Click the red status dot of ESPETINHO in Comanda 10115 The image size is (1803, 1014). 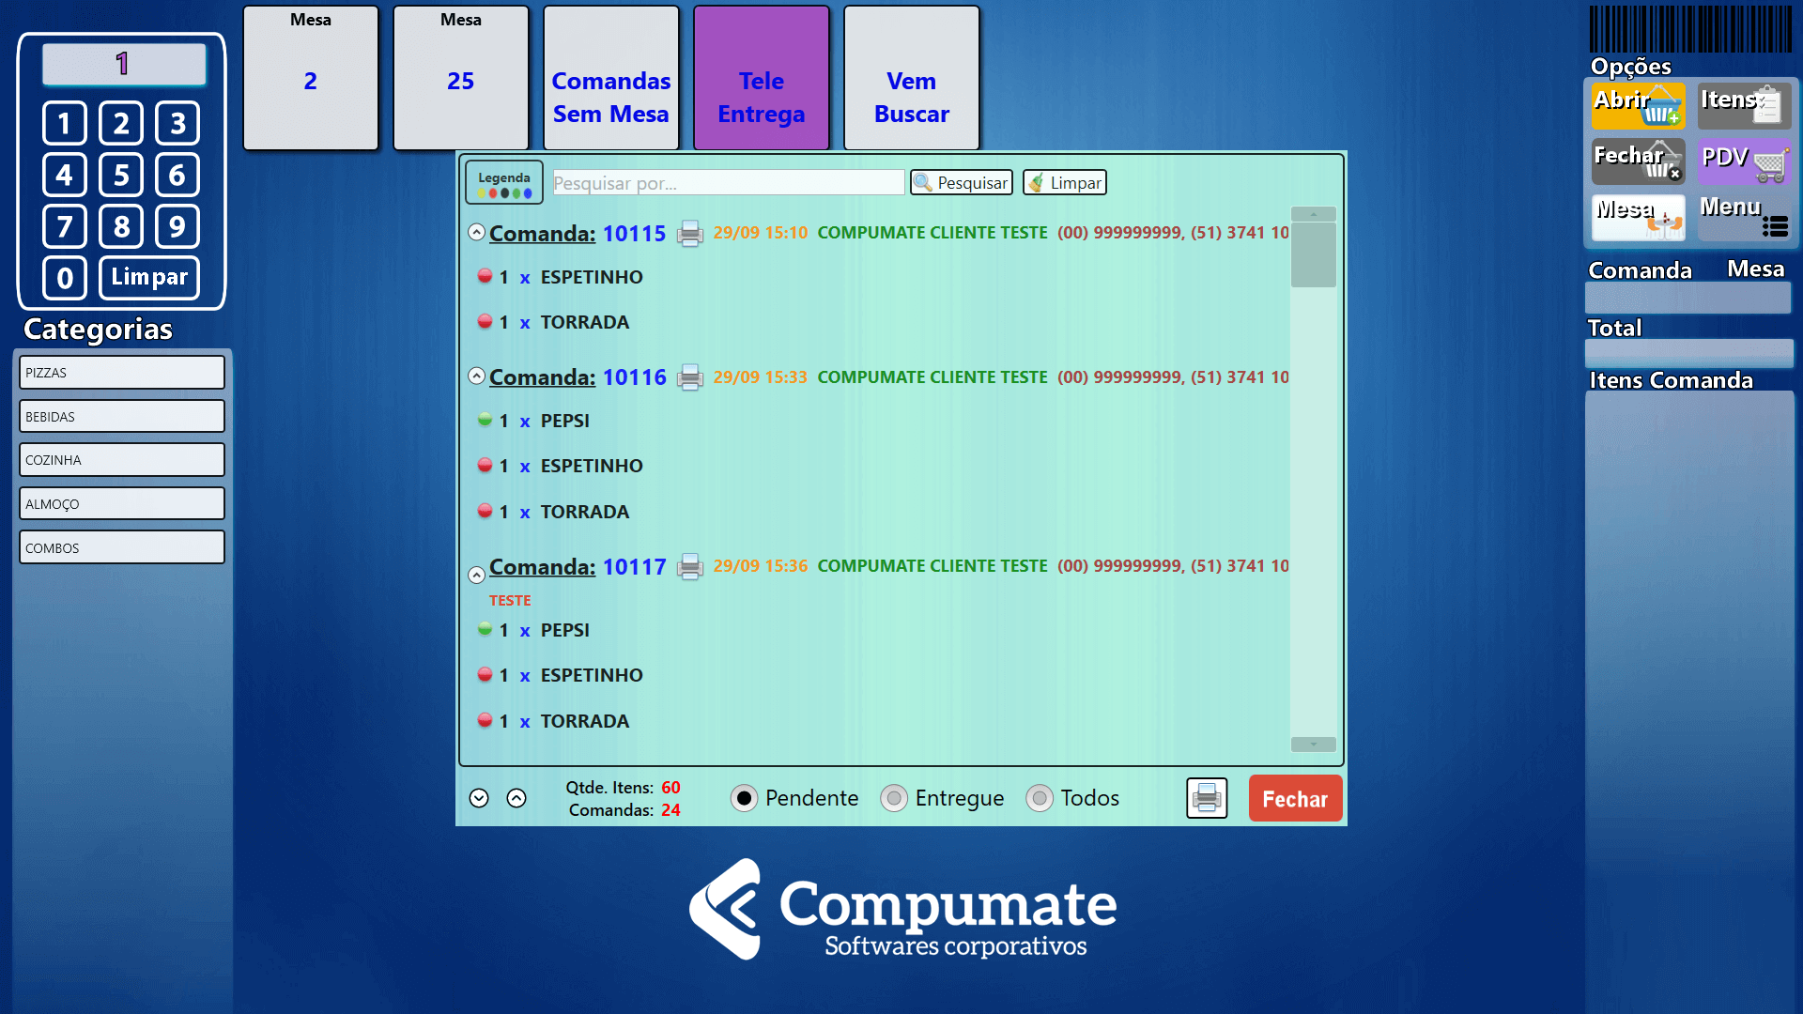coord(485,276)
